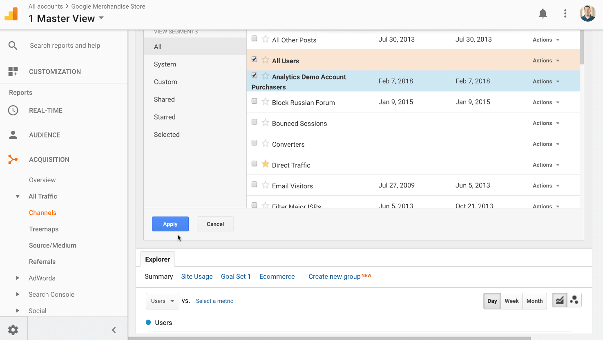
Task: Click the Cancel button
Action: coord(215,224)
